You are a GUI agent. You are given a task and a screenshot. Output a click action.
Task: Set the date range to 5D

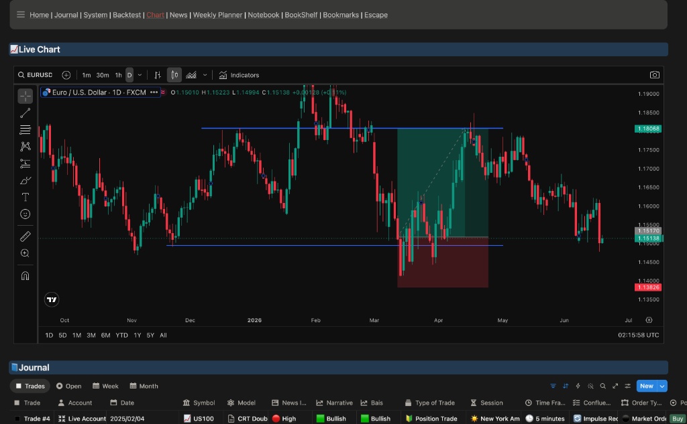(x=62, y=335)
